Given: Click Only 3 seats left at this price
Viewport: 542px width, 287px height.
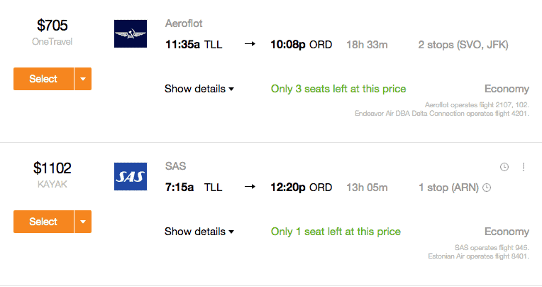Looking at the screenshot, I should [338, 89].
